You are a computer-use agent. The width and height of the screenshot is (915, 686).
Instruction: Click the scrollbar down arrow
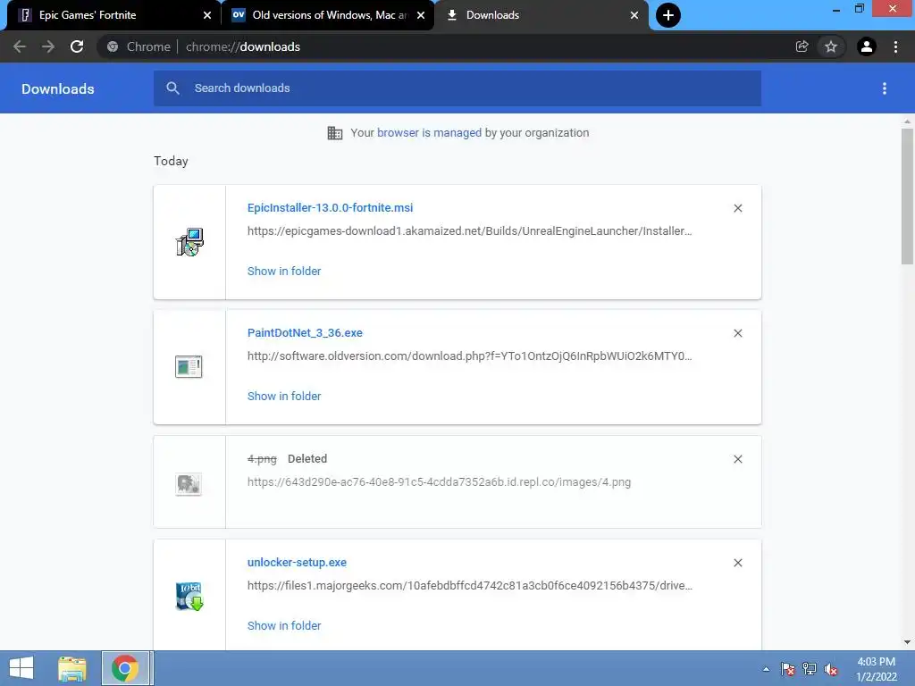(907, 642)
